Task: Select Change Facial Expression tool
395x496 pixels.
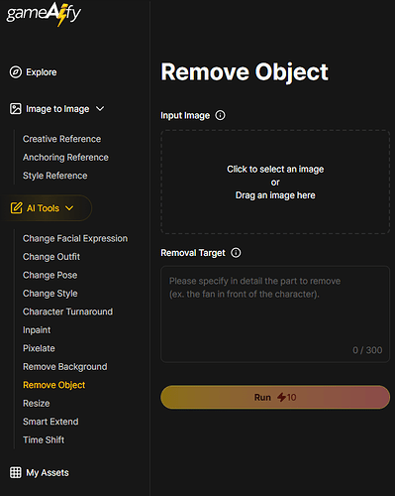Action: tap(75, 238)
